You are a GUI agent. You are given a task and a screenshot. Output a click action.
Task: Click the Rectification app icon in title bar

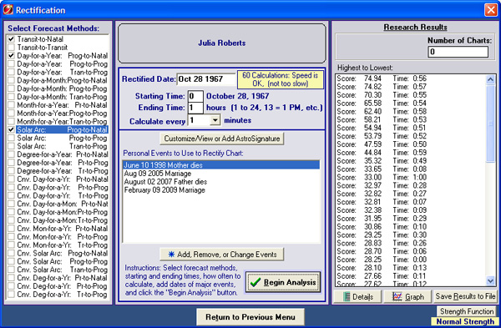(x=8, y=9)
